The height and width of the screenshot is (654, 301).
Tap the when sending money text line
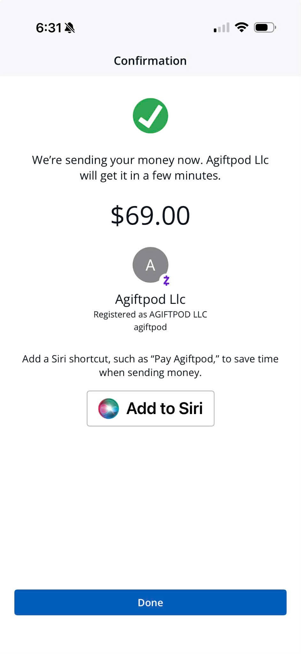click(x=150, y=373)
